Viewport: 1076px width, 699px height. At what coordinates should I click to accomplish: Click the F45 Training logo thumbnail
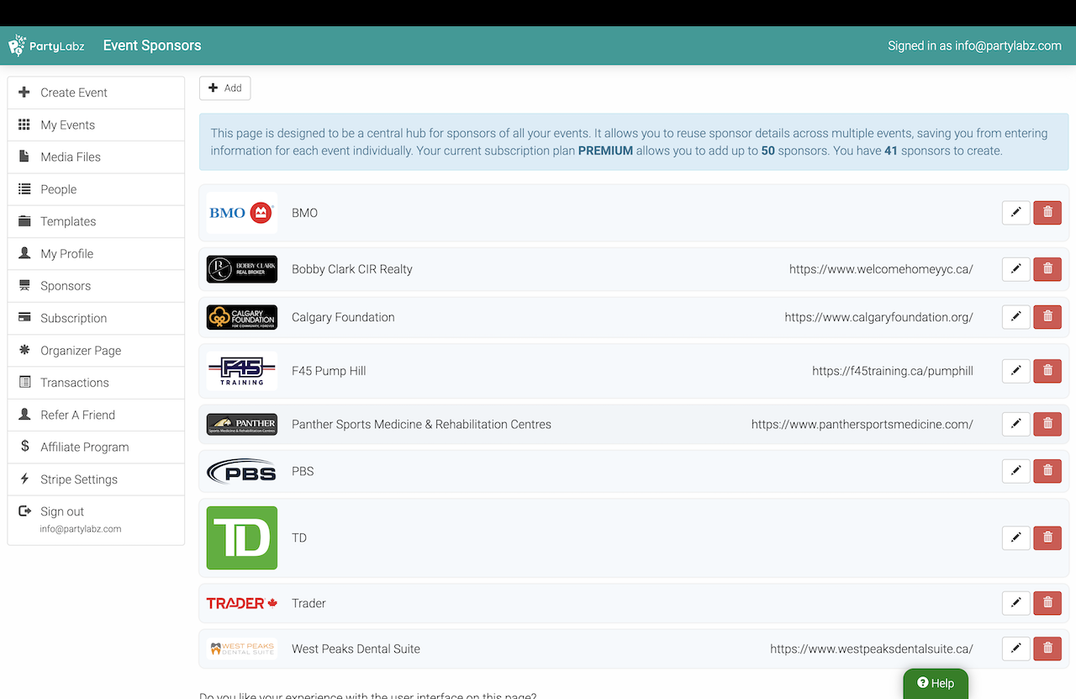pyautogui.click(x=242, y=371)
